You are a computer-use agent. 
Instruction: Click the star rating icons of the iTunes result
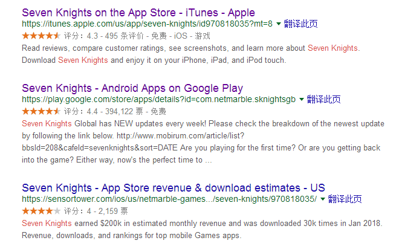click(x=41, y=36)
